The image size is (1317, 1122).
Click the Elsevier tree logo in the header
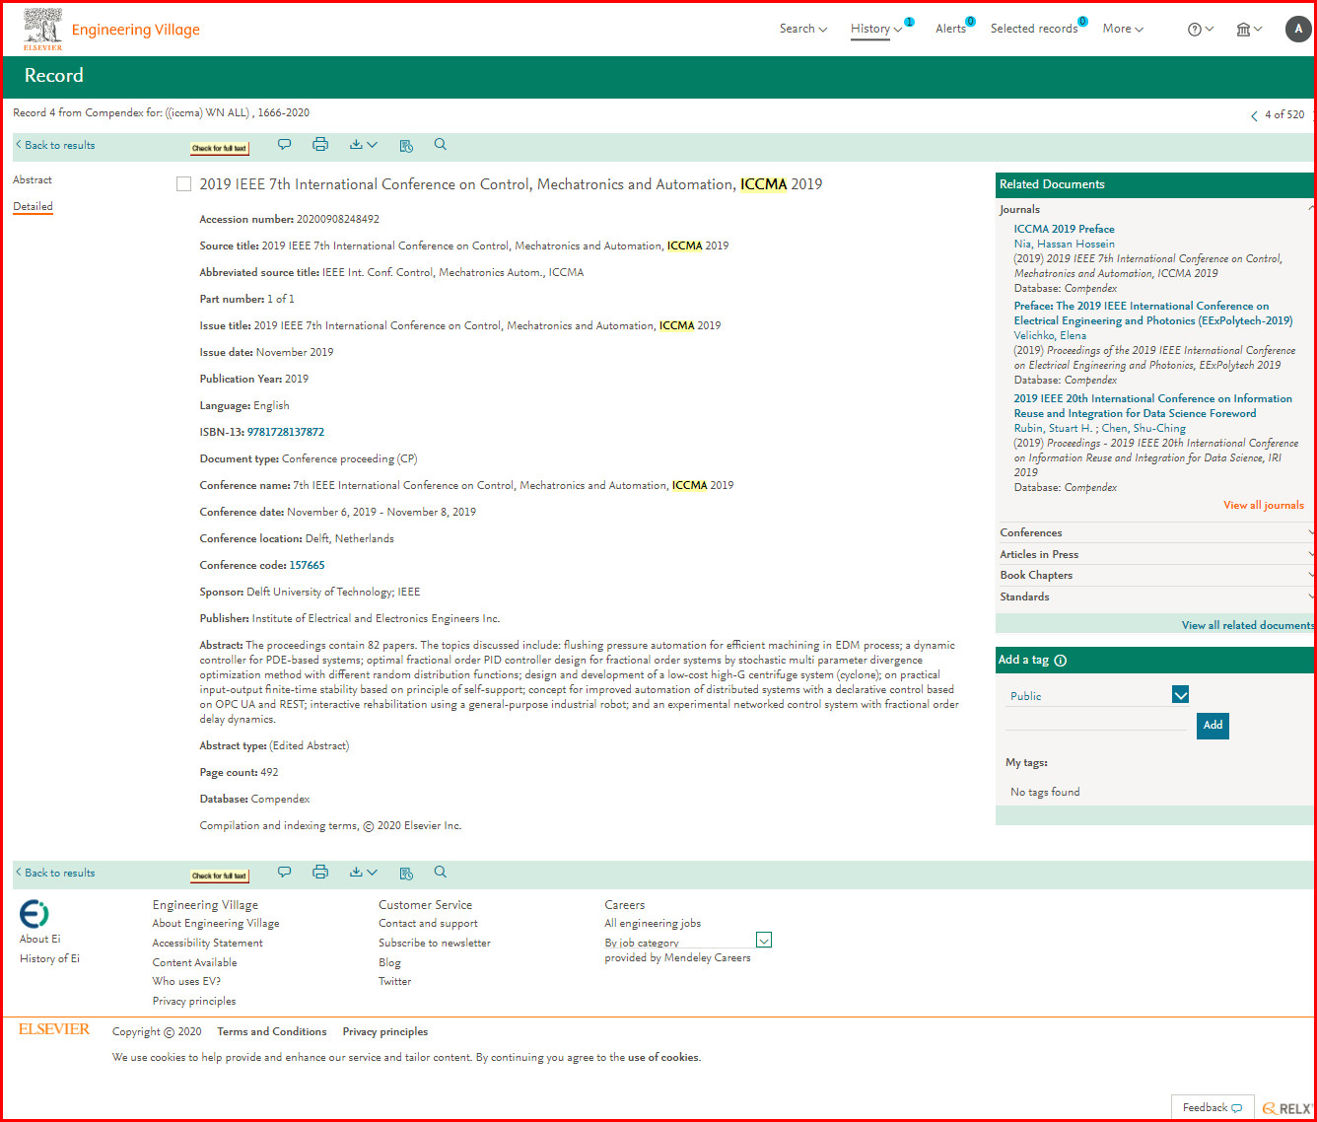[x=42, y=29]
